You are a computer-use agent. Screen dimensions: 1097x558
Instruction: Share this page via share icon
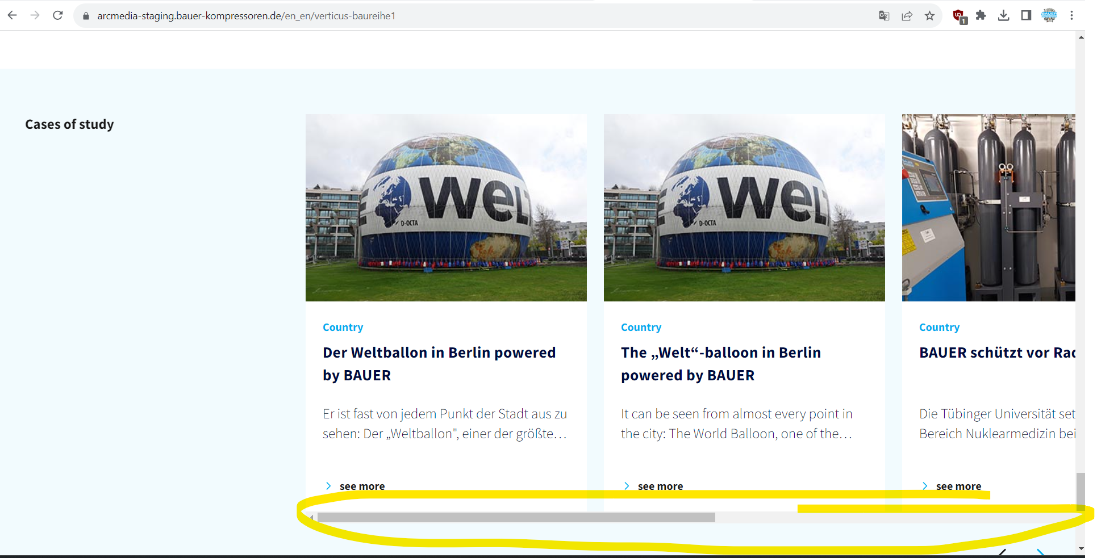tap(907, 16)
